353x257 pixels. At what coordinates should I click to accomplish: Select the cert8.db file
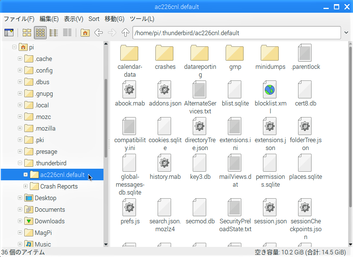coord(305,94)
